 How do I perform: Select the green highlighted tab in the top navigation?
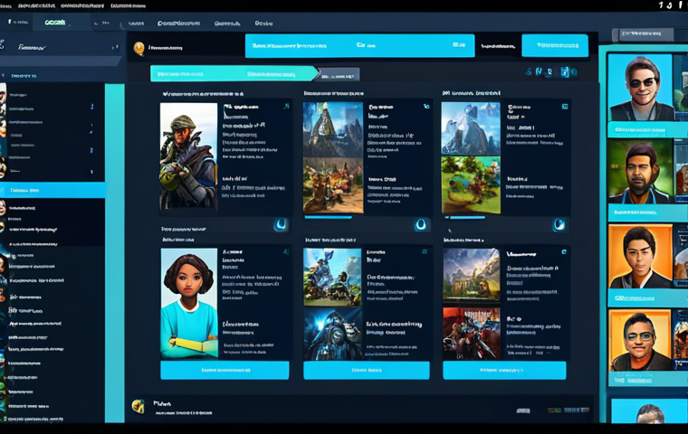(55, 23)
